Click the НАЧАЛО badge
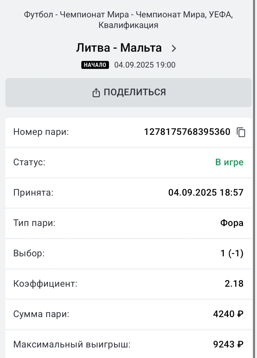This screenshot has height=358, width=257. 95,65
